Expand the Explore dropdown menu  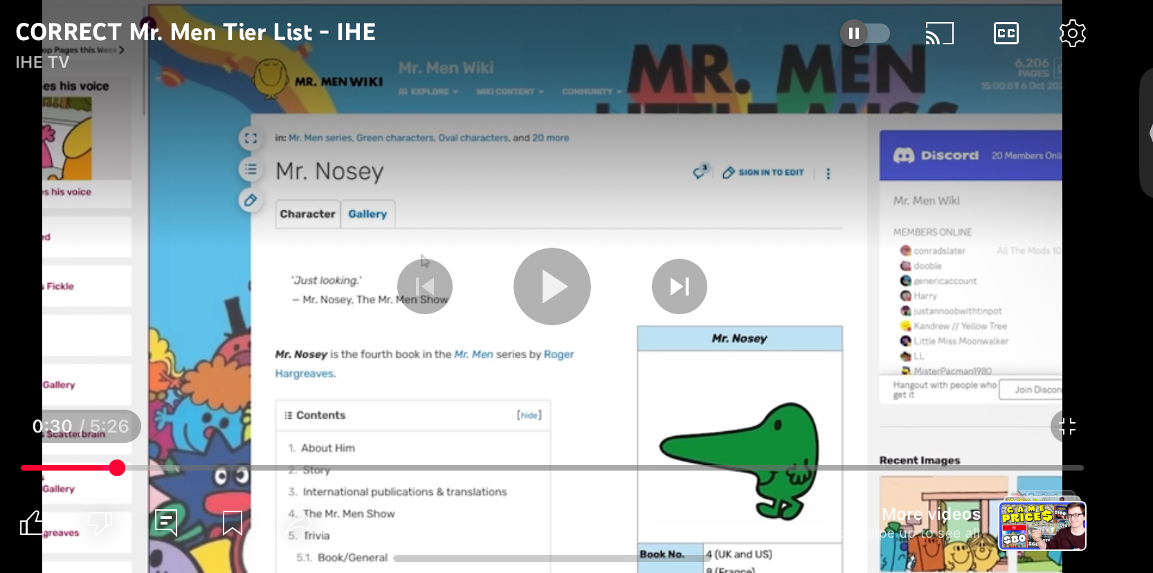tap(429, 91)
